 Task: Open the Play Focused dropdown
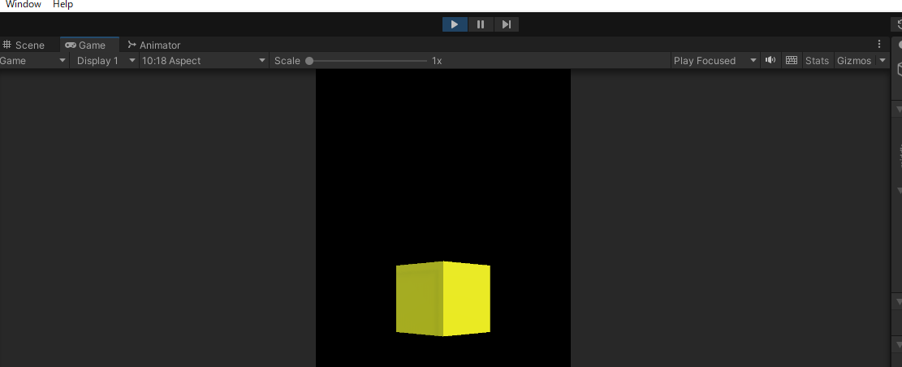point(714,60)
